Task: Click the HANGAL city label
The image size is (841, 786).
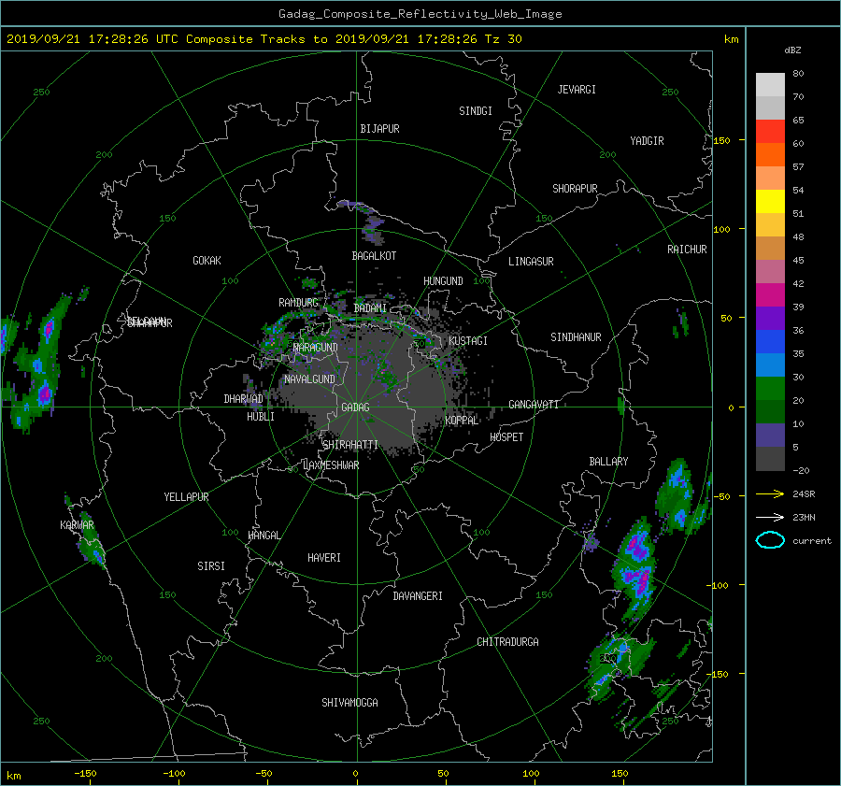Action: pos(264,536)
